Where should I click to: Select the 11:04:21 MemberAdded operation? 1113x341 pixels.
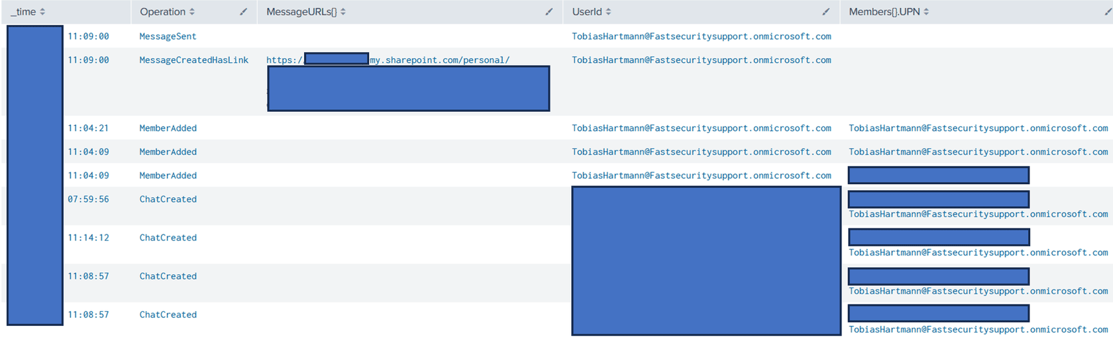click(168, 128)
